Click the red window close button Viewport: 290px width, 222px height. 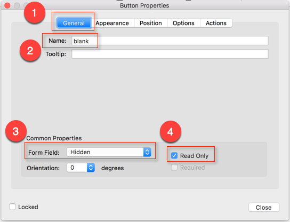7,5
